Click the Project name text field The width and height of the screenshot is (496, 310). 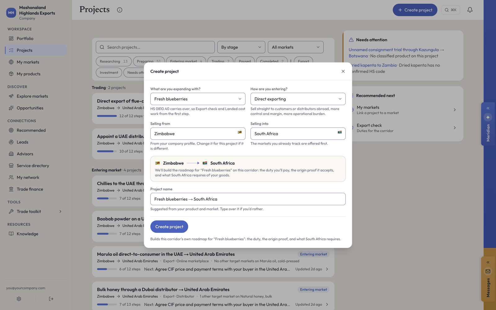[x=248, y=199]
